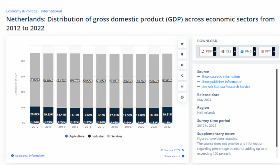The image size is (280, 165).
Task: Click the bell notification icon
Action: 182,54
